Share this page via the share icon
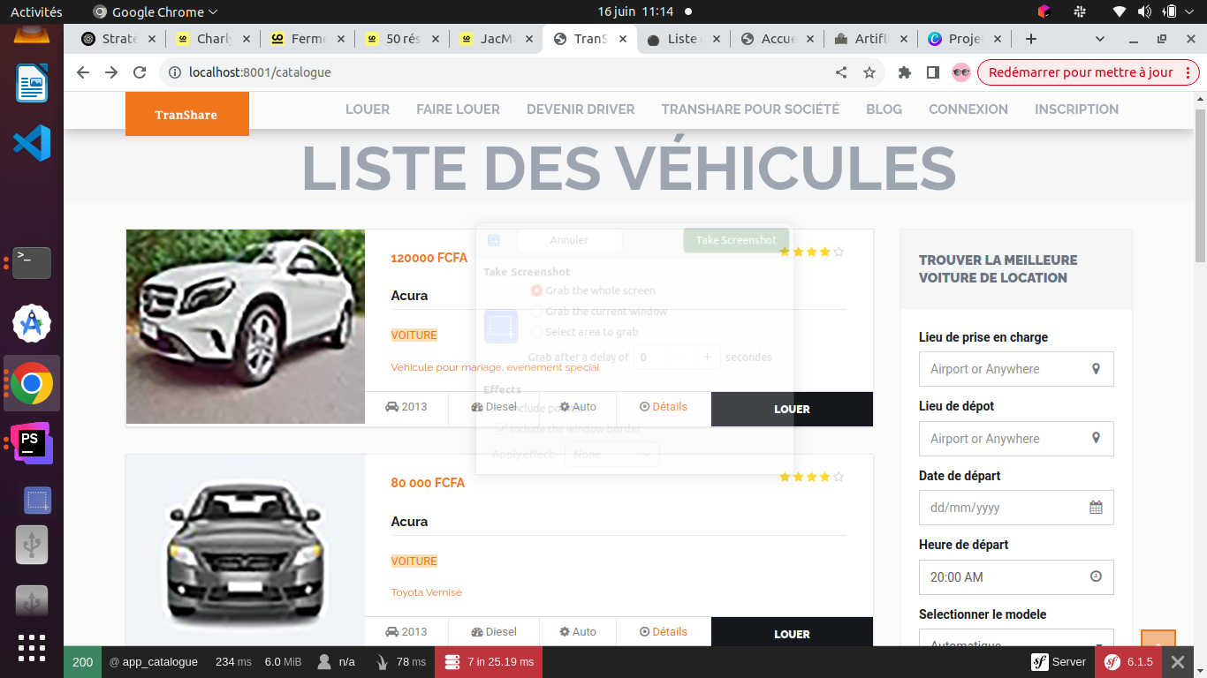Viewport: 1207px width, 678px height. [841, 72]
